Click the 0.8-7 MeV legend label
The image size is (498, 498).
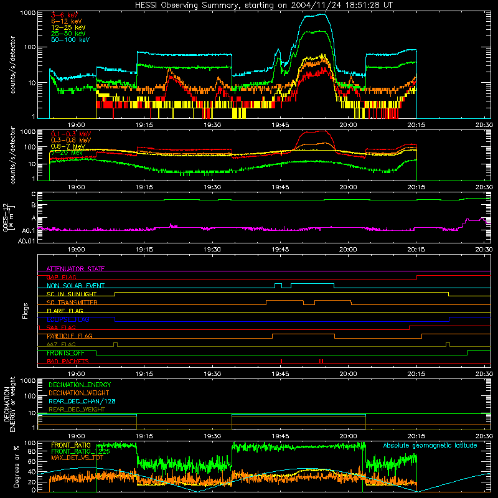point(68,146)
